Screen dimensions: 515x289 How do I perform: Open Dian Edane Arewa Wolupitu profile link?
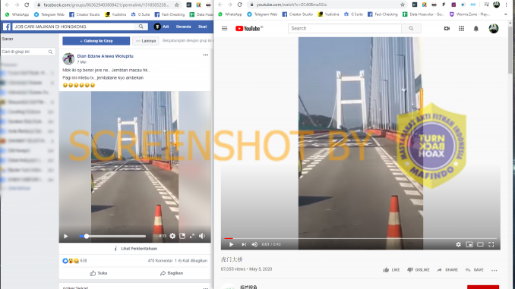[x=105, y=56]
